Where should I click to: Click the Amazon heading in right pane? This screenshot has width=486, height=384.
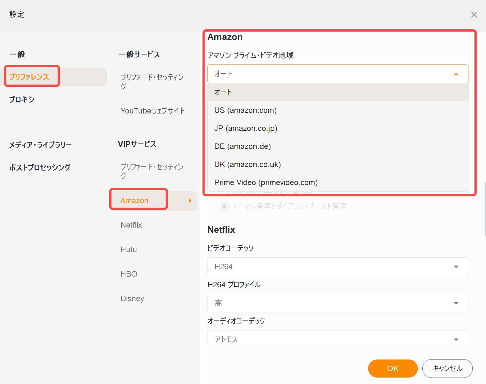pos(225,37)
